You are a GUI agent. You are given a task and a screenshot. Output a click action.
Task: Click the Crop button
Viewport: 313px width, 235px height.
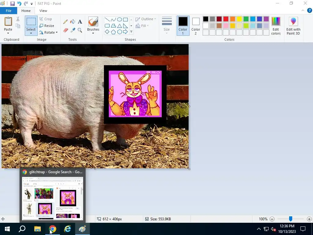[46, 19]
